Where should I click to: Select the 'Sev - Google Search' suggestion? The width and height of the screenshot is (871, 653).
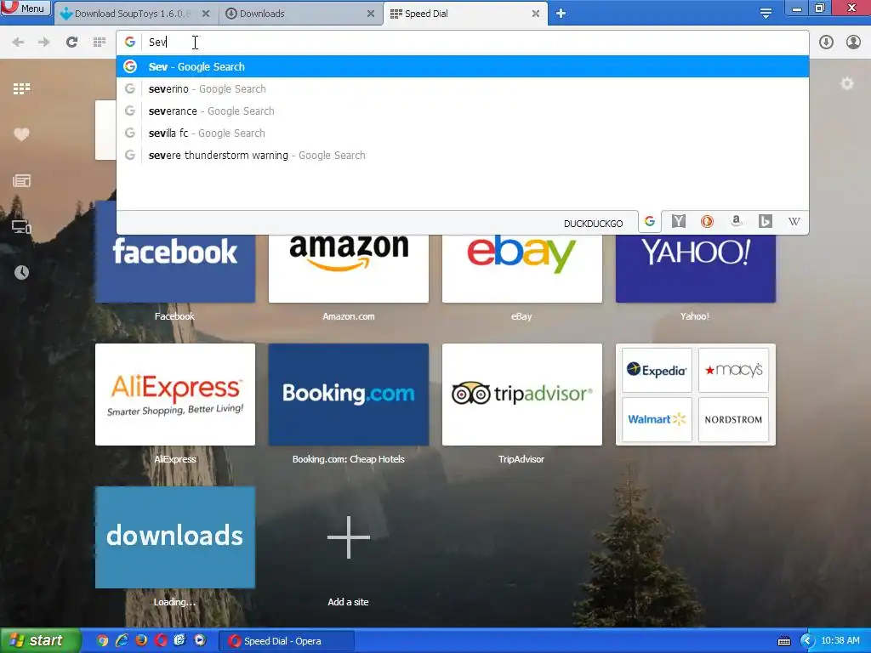tap(462, 66)
